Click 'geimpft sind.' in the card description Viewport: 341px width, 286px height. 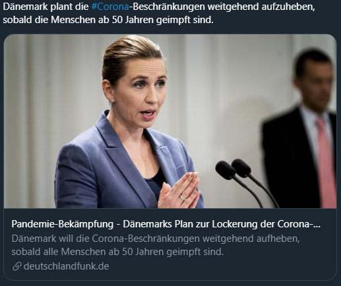click(x=195, y=252)
